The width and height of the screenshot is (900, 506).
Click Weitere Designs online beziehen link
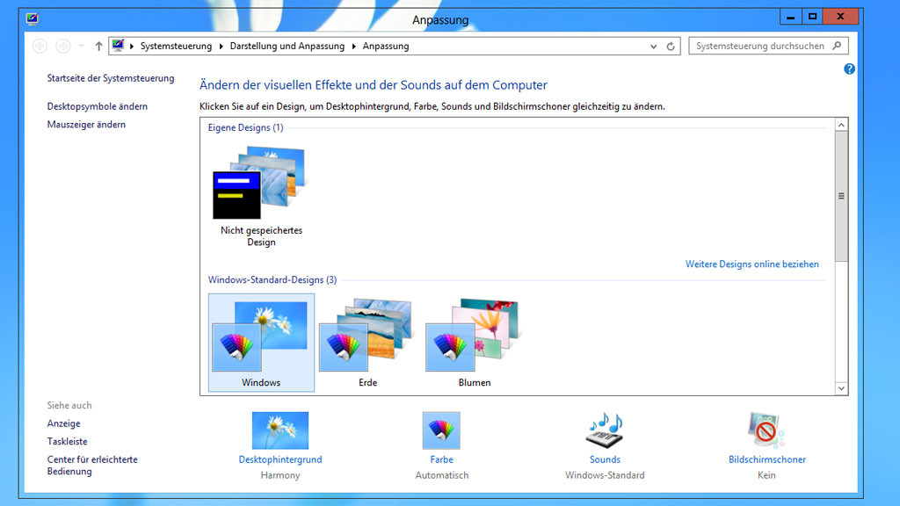752,264
